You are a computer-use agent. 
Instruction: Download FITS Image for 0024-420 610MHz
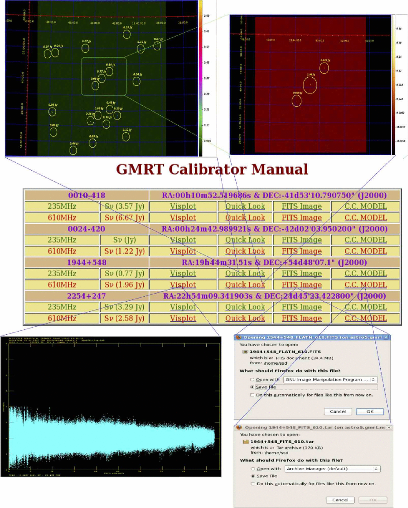[x=301, y=251]
